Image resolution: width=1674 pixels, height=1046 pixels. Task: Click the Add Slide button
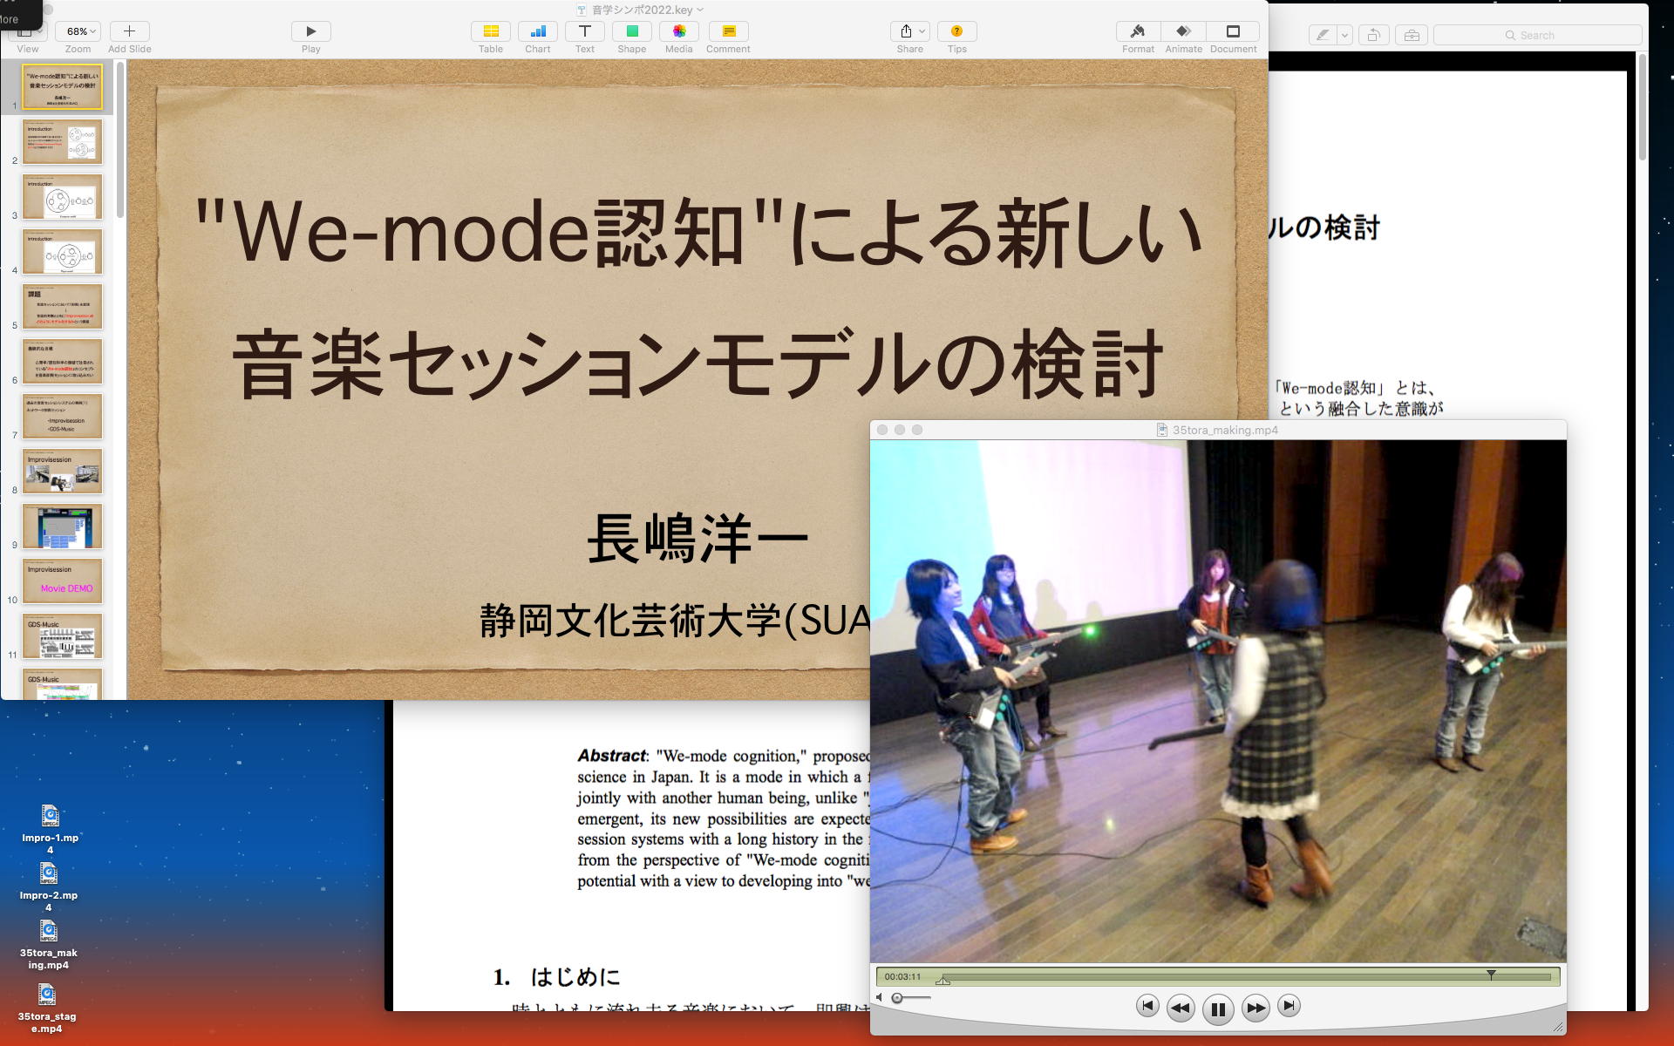[129, 32]
